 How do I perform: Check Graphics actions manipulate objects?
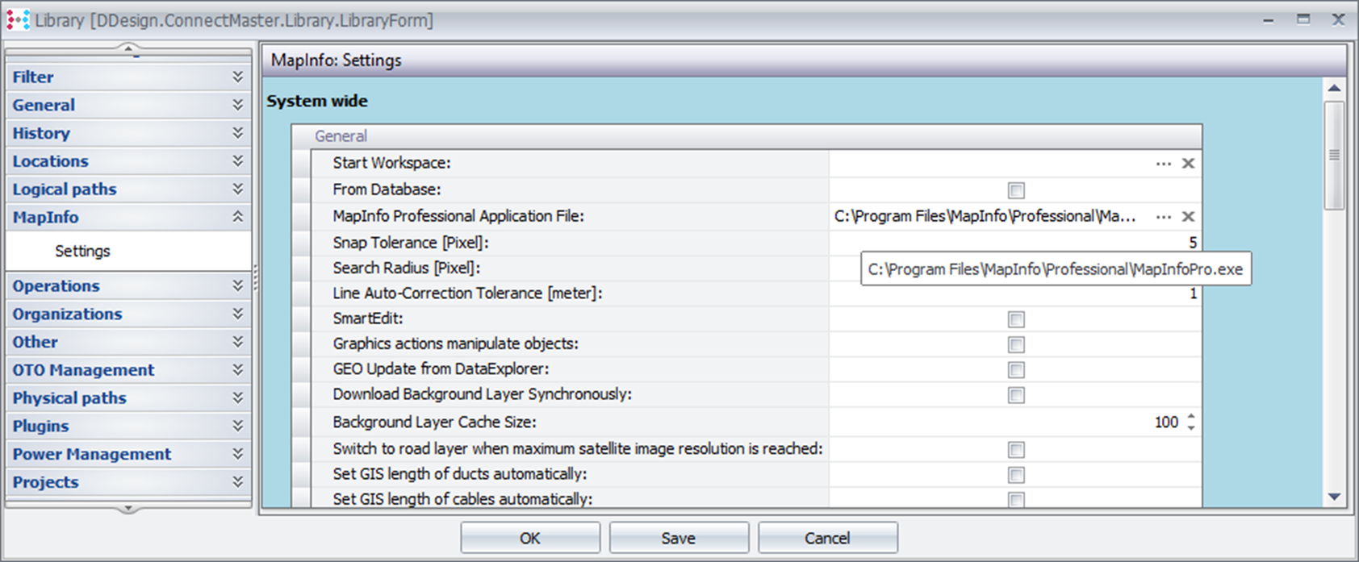(x=1016, y=344)
